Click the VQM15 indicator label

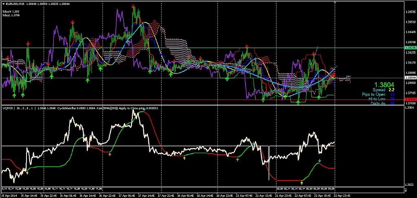click(x=7, y=108)
